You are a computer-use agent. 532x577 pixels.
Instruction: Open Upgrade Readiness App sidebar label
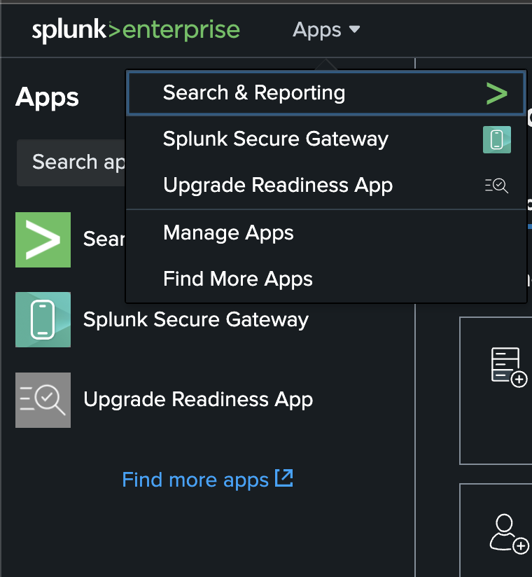pyautogui.click(x=198, y=400)
